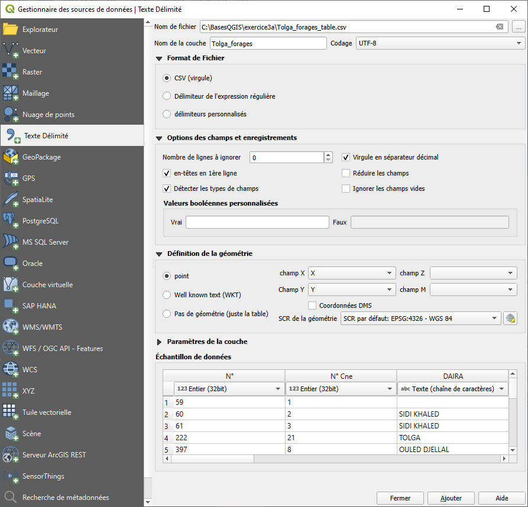Uncheck Virgule en séparateur décimal

click(x=346, y=158)
